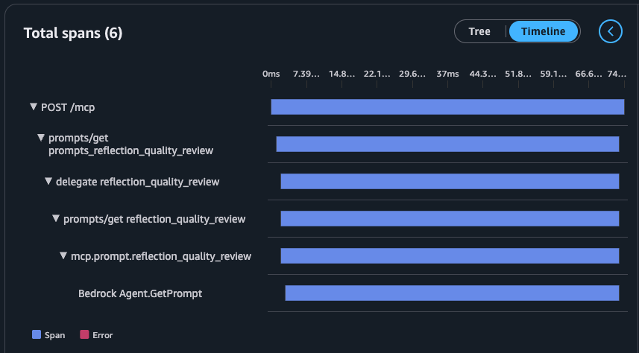Viewport: 639px width, 353px height.
Task: Click the 14.8... axis tick label
Action: pyautogui.click(x=341, y=74)
